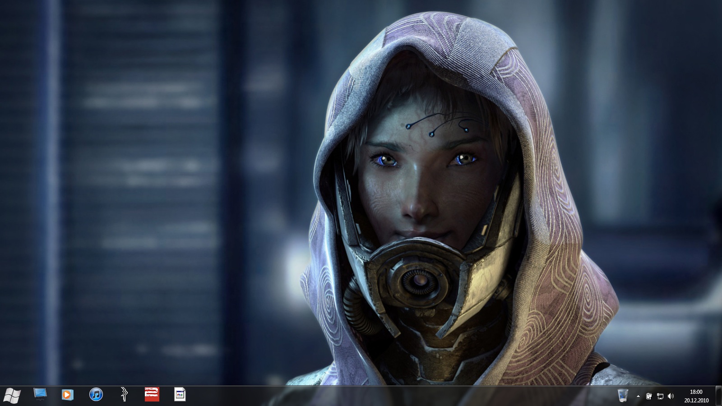Show hidden system tray icons
Viewport: 722px width, 406px height.
(x=638, y=396)
